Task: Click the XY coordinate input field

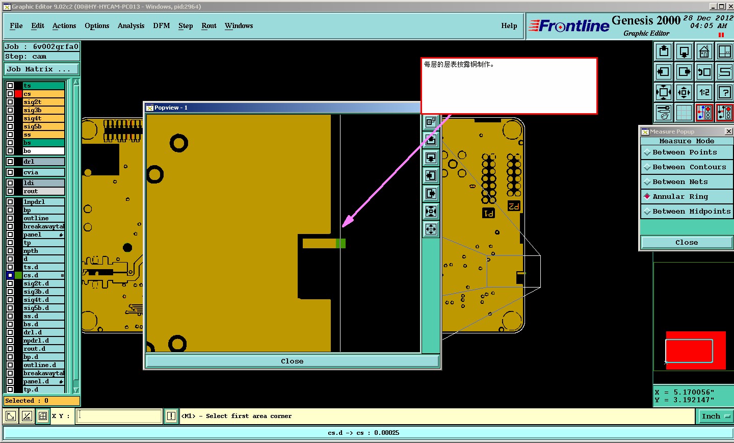Action: (x=120, y=416)
